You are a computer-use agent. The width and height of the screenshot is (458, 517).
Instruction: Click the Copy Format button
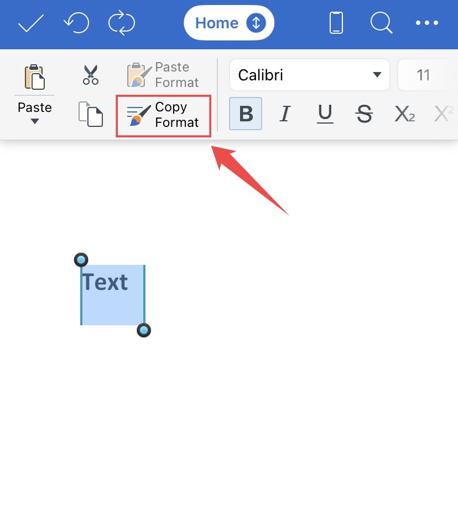pos(164,116)
